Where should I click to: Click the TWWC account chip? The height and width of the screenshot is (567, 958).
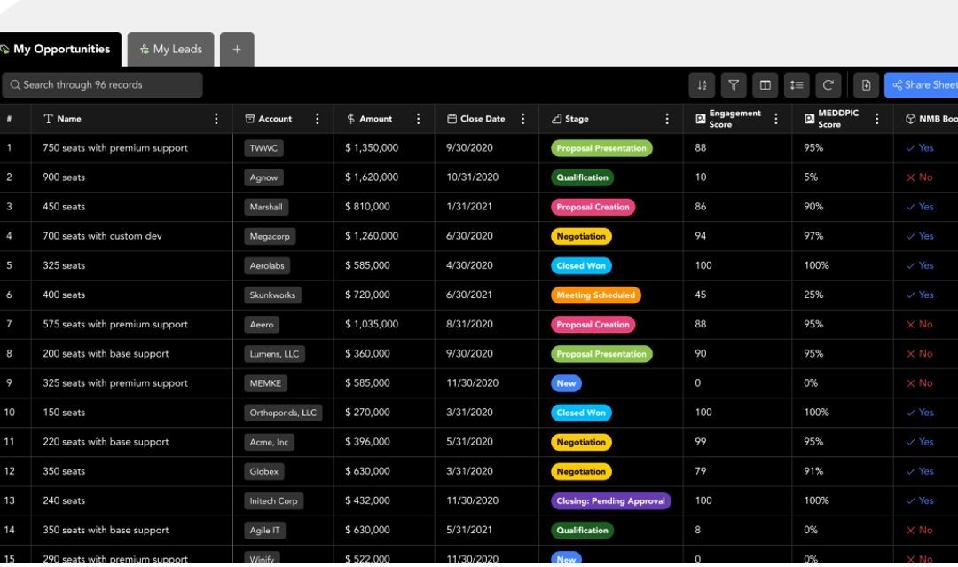point(263,148)
